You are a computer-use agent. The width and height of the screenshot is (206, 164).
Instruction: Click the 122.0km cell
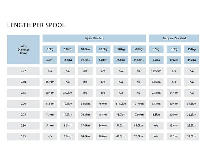point(138,115)
